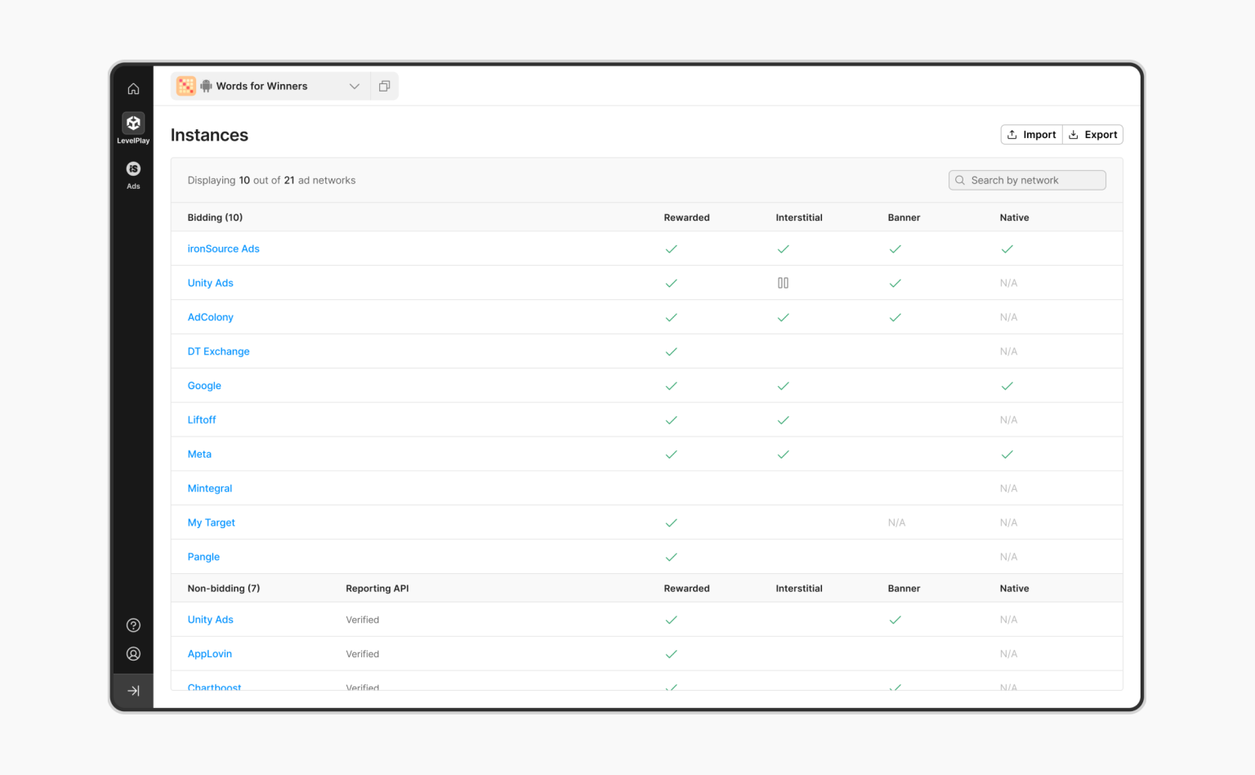Click the copy app icon beside app selector
This screenshot has height=775, width=1255.
(384, 85)
